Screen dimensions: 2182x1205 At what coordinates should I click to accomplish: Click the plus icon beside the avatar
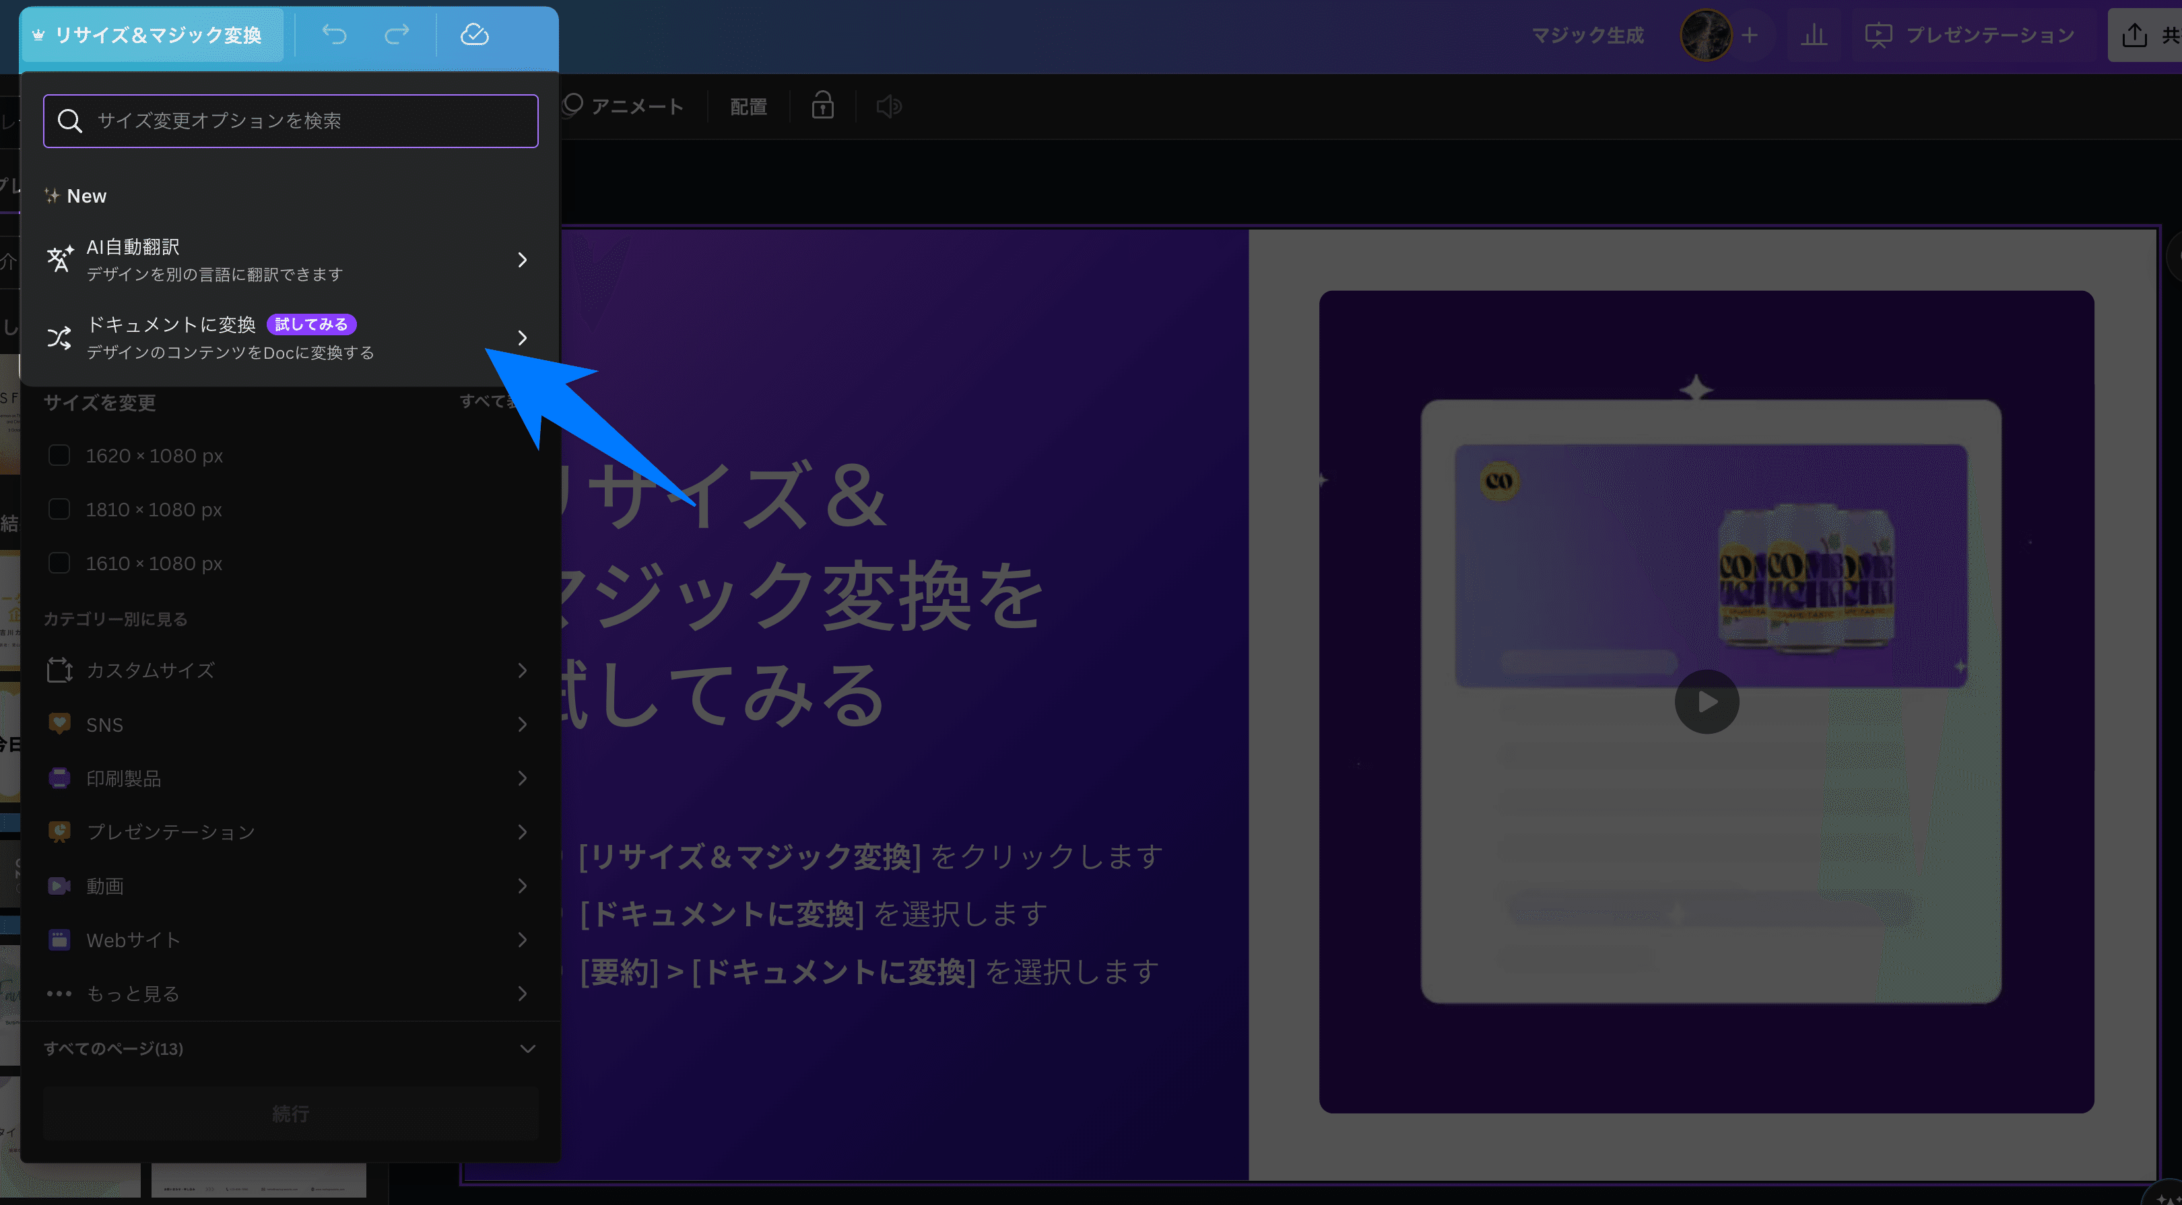tap(1750, 35)
